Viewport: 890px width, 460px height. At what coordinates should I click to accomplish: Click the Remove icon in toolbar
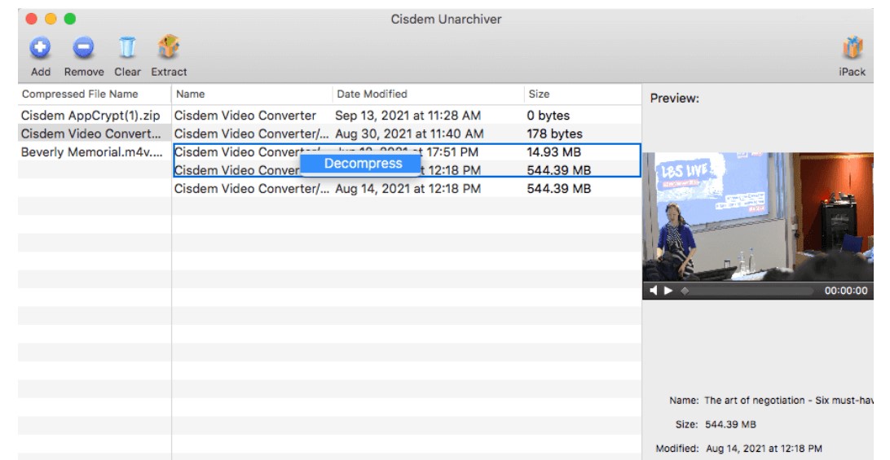click(83, 48)
